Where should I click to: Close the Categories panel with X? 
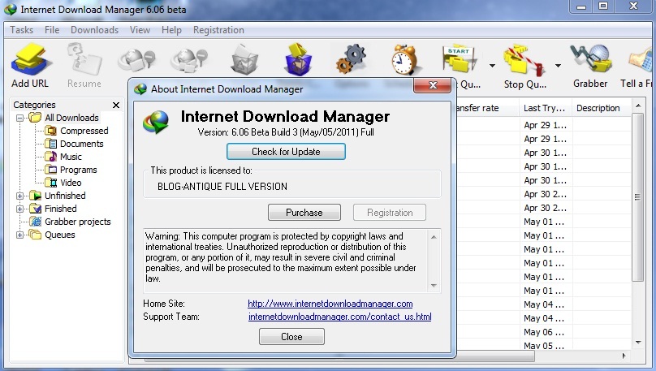pyautogui.click(x=116, y=105)
